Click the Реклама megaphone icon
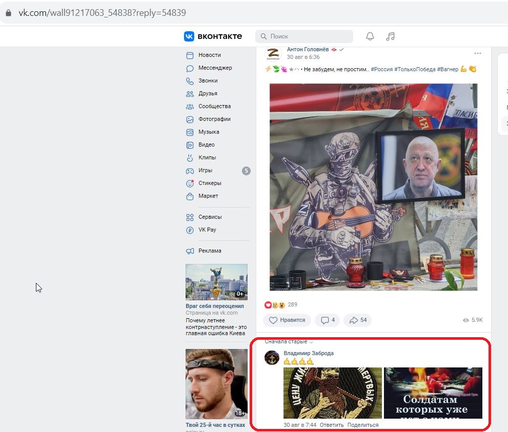Screen dimensions: 508x432 pyautogui.click(x=190, y=251)
